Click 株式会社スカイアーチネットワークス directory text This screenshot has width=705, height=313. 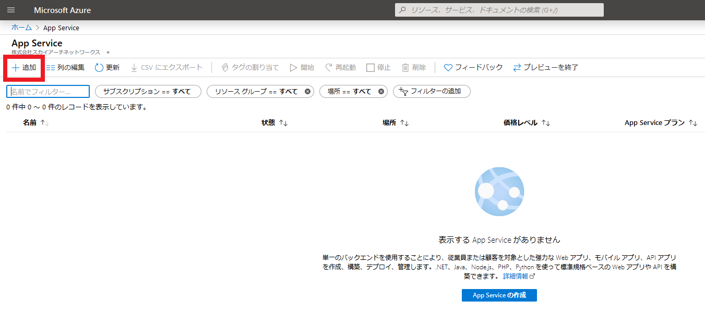(56, 52)
